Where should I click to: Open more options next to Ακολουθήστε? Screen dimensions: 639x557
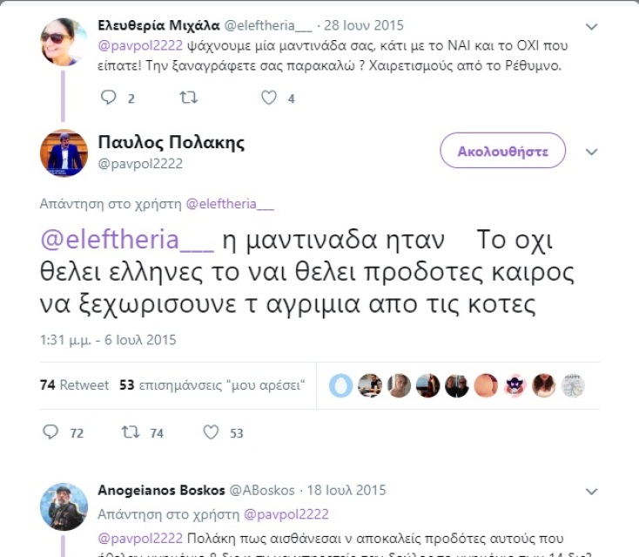pos(592,151)
